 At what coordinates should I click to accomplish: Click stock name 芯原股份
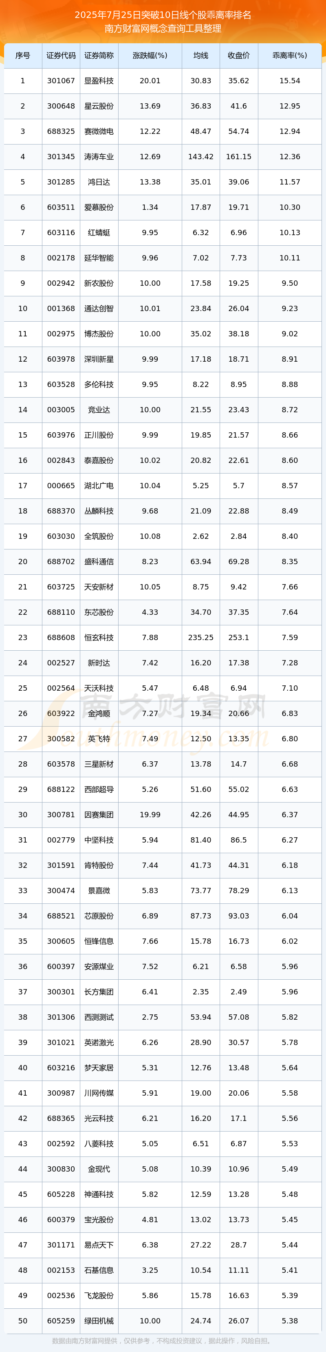click(x=99, y=916)
